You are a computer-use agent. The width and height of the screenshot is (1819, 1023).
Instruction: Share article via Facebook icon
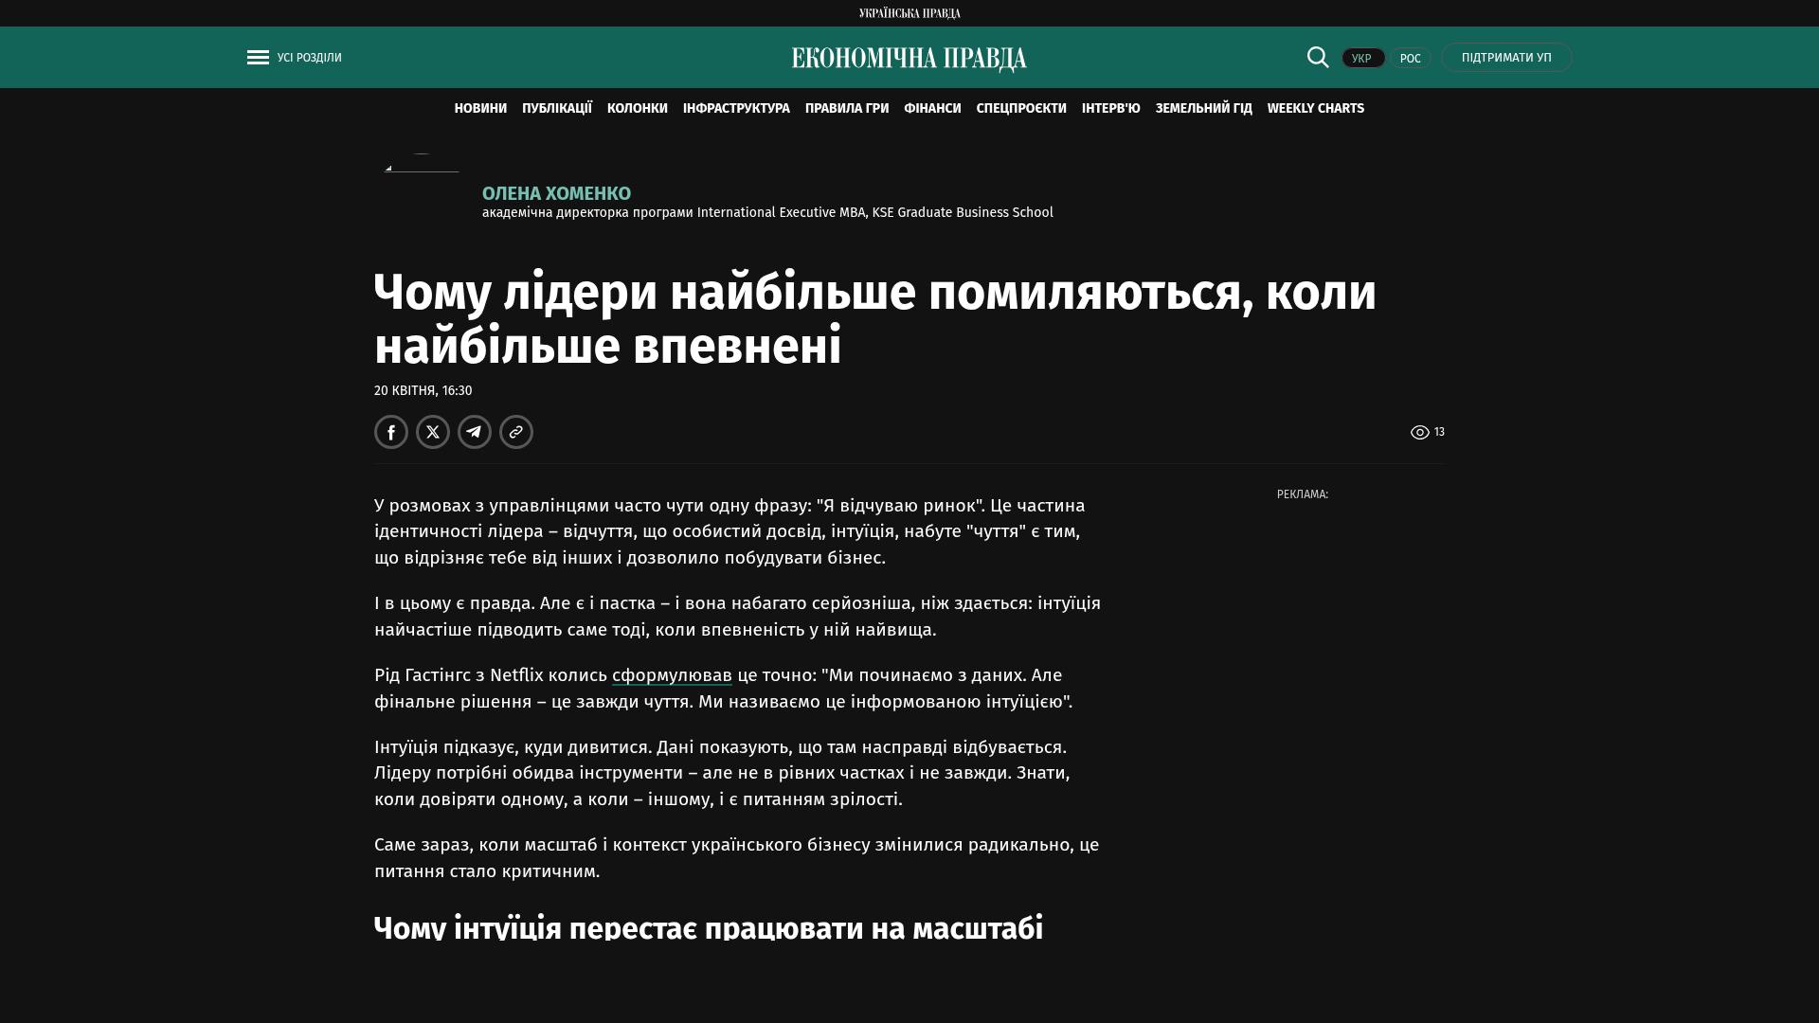(391, 432)
